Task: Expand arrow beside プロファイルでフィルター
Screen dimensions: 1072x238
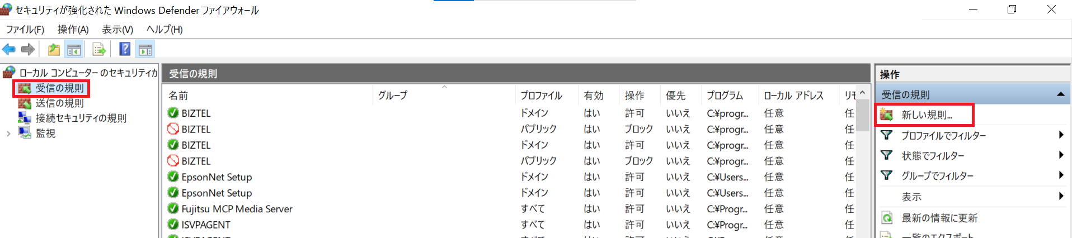Action: click(x=1061, y=135)
